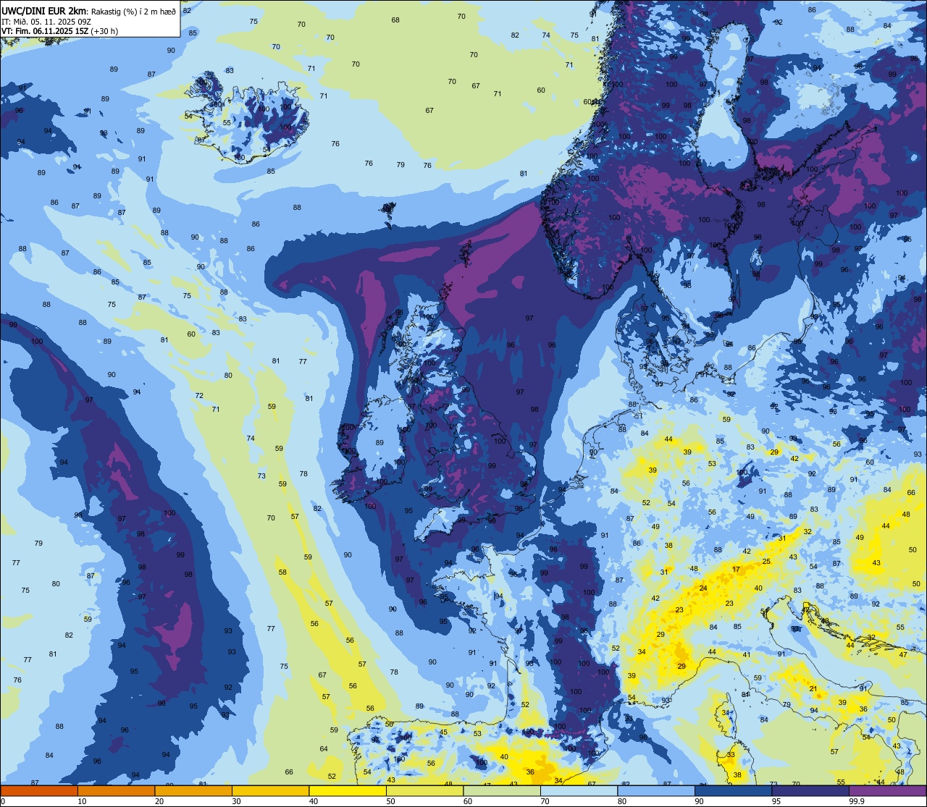Click the legend tick label 50
The width and height of the screenshot is (927, 807).
tap(390, 801)
